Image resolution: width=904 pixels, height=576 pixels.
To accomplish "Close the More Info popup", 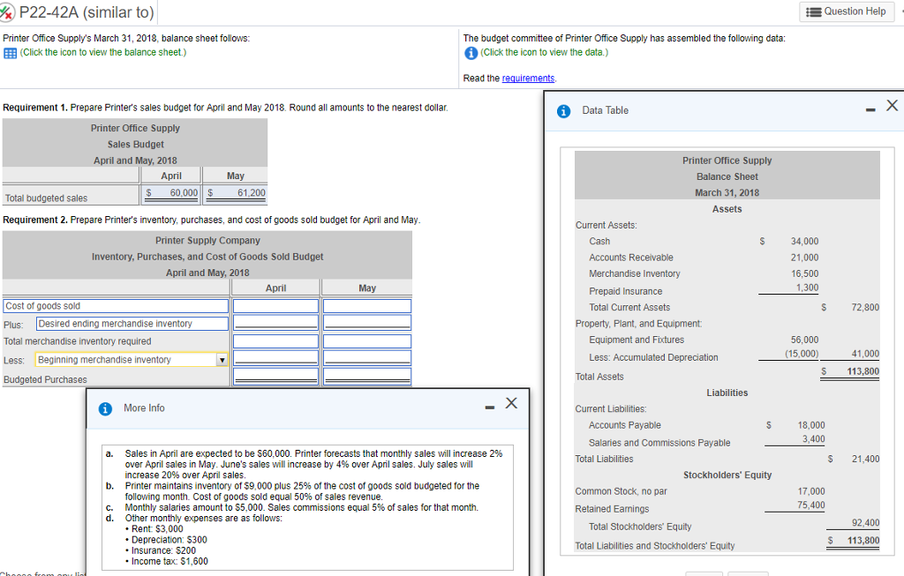I will pos(511,403).
